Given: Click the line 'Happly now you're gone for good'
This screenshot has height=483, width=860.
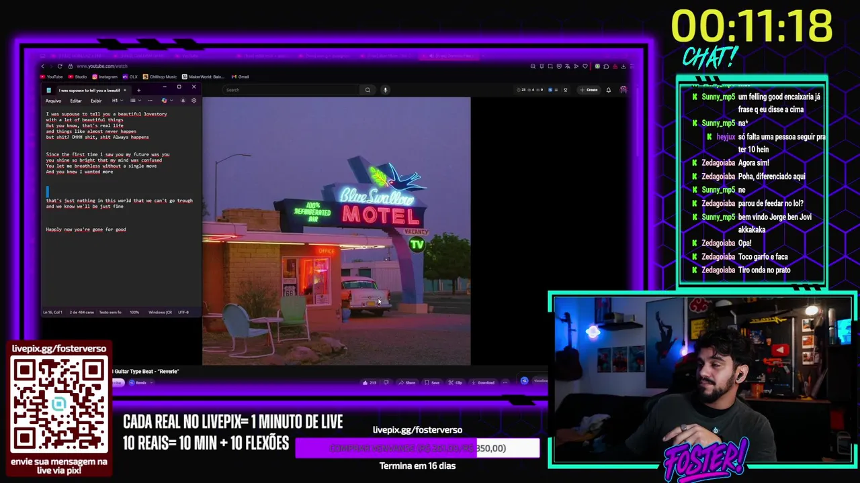Looking at the screenshot, I should (86, 229).
